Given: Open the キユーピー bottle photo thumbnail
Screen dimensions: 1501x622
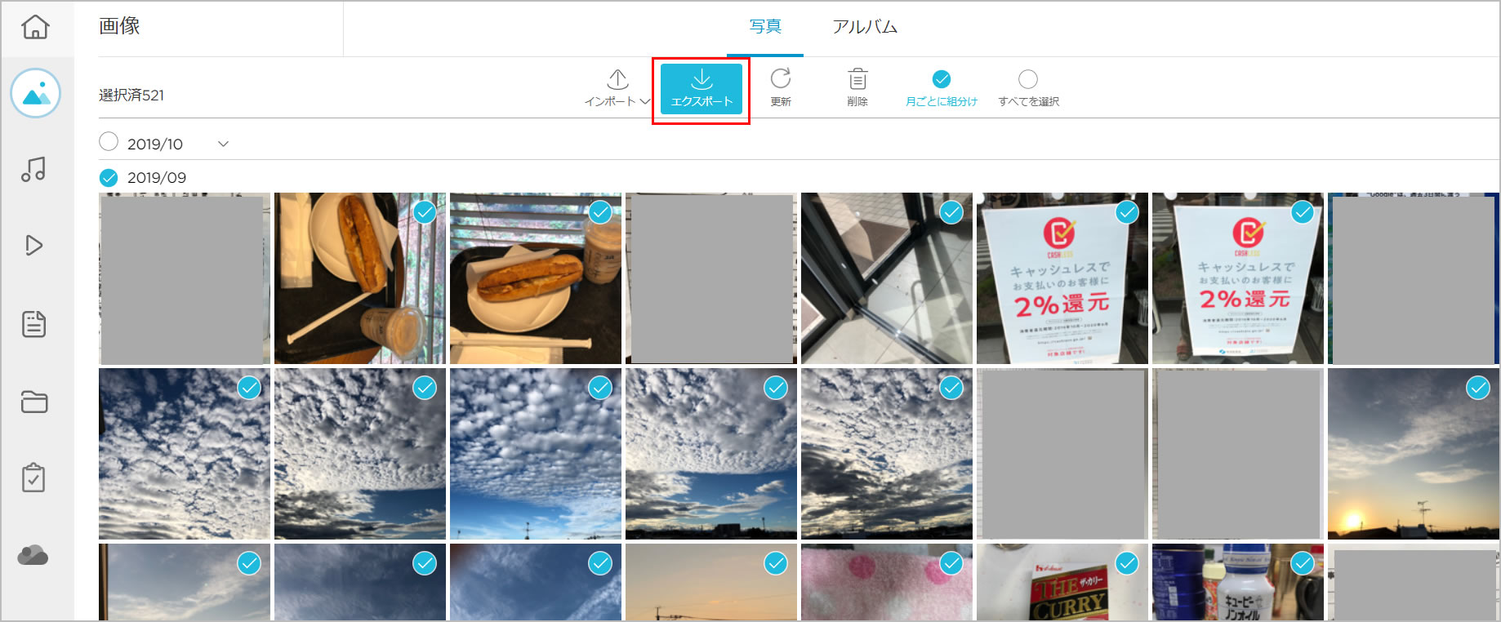Looking at the screenshot, I should click(x=1237, y=583).
